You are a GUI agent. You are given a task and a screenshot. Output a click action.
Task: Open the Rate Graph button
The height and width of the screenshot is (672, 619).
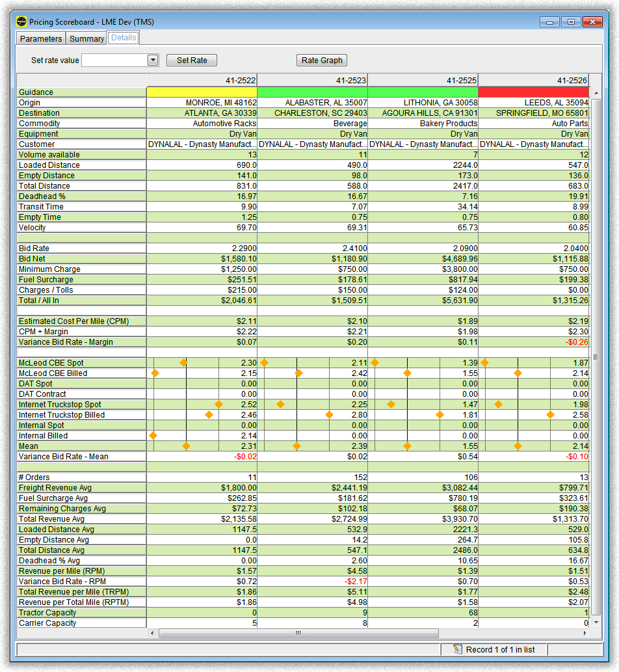point(322,60)
